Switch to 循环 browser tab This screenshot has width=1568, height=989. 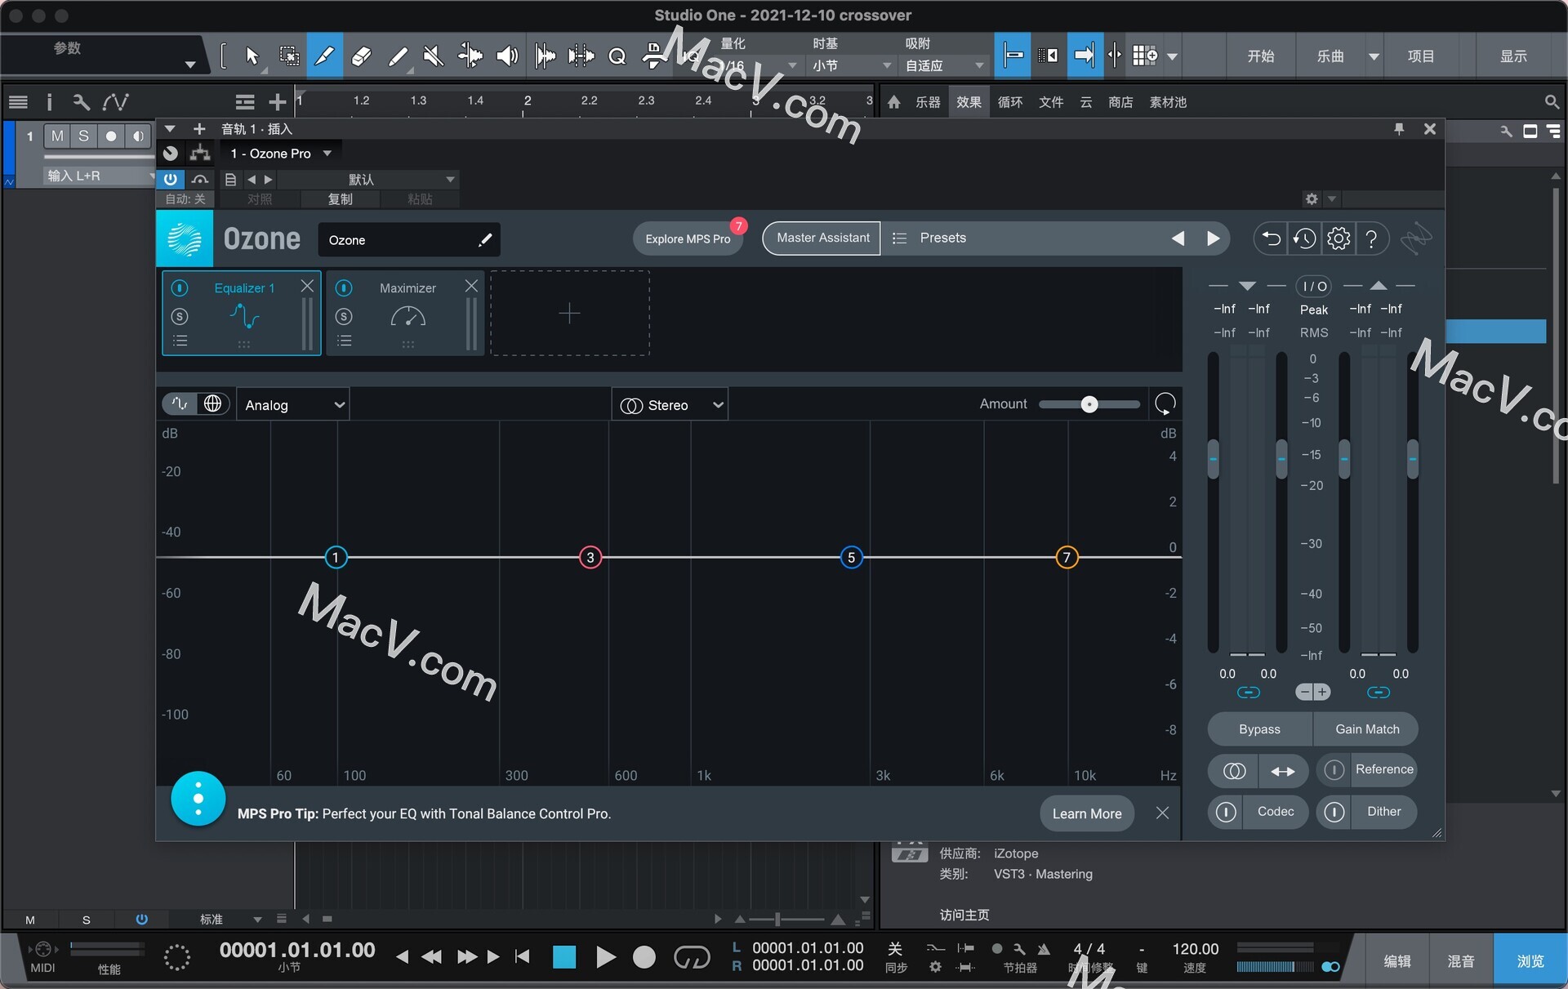point(1010,102)
